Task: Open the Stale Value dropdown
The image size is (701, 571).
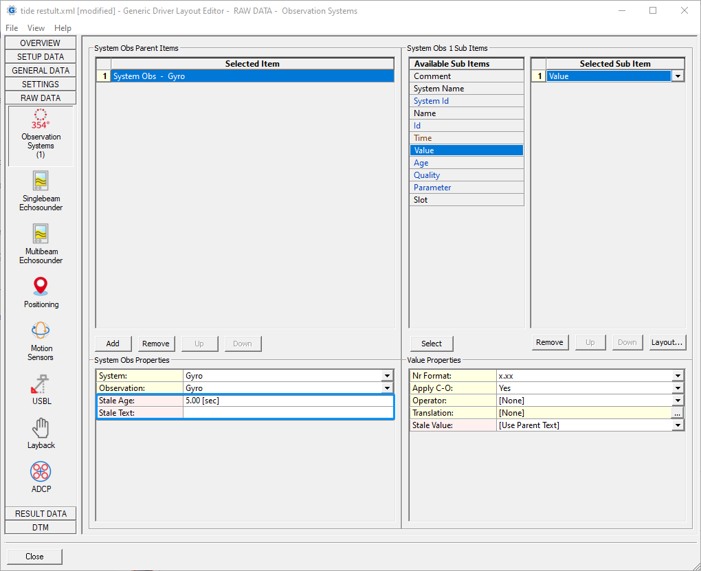Action: click(x=678, y=425)
